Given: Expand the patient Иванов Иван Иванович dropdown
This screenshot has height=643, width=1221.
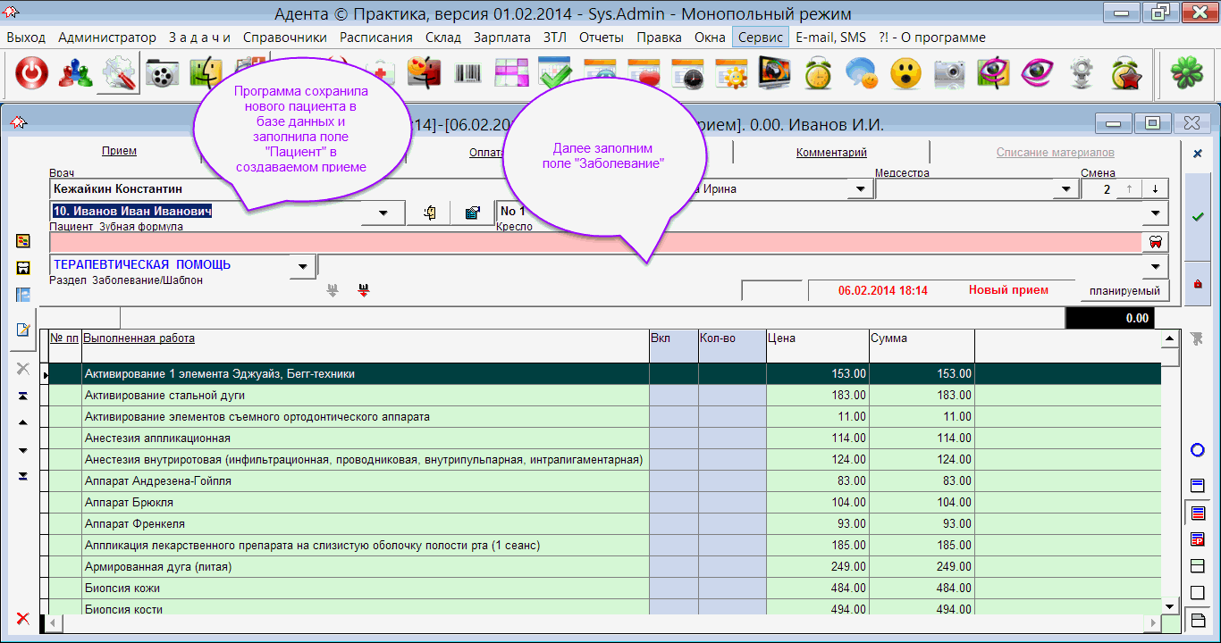Looking at the screenshot, I should (x=383, y=213).
